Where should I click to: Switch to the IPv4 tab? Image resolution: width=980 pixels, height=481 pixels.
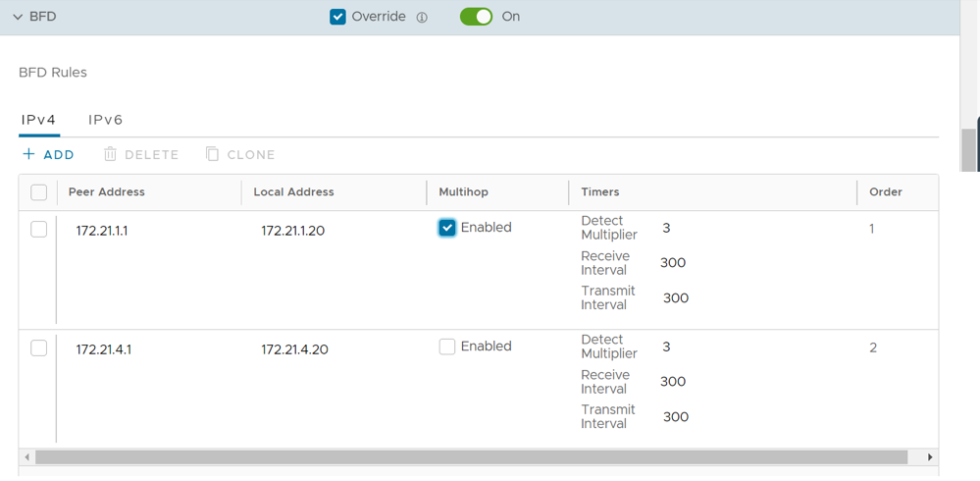click(x=38, y=120)
